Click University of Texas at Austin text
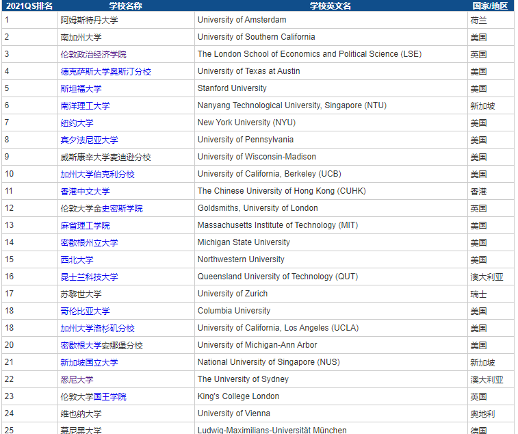This screenshot has height=434, width=518. [249, 71]
